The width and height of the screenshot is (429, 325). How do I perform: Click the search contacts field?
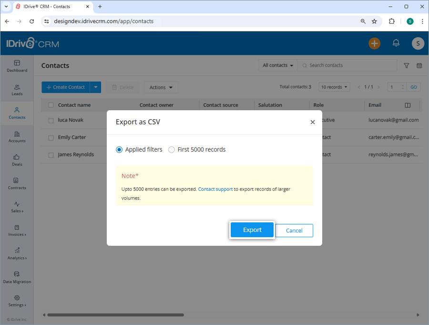point(347,65)
